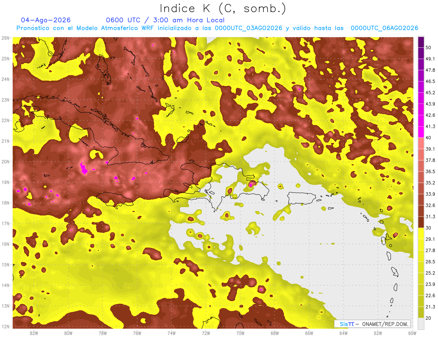The image size is (438, 338).
Task: Click the longitude label '64W'
Action: point(343,333)
